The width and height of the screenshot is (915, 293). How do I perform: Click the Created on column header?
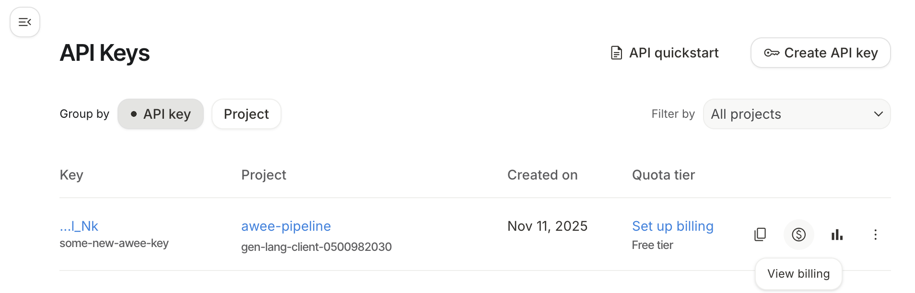tap(542, 175)
